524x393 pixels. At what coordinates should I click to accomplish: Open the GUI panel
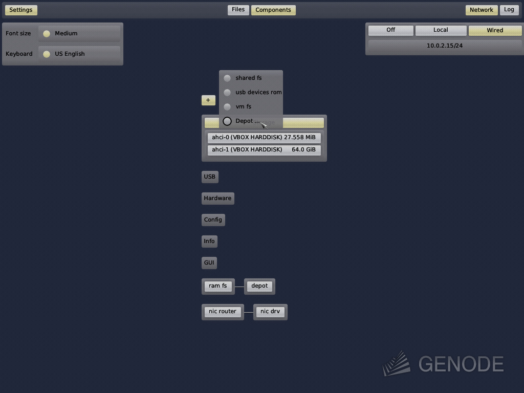(209, 263)
